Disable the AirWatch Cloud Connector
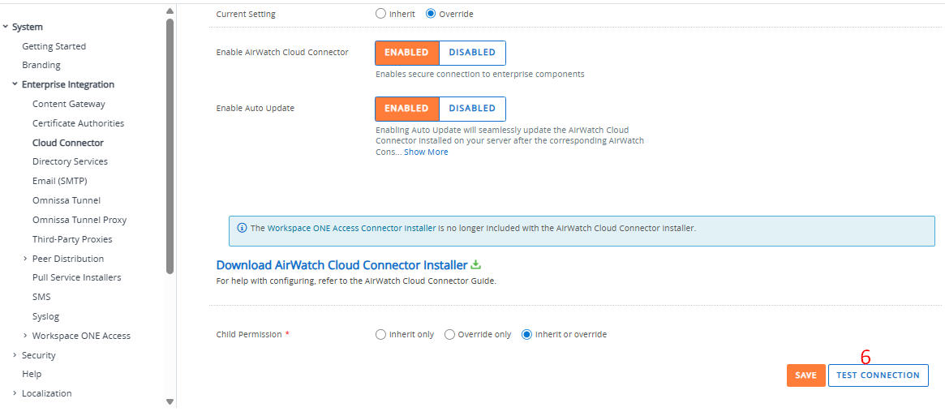The width and height of the screenshot is (945, 416). [472, 53]
